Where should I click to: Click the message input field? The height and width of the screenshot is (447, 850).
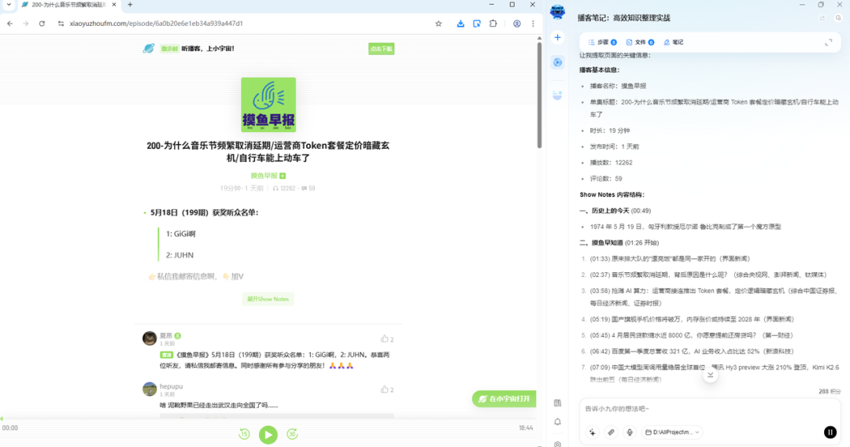click(x=710, y=409)
